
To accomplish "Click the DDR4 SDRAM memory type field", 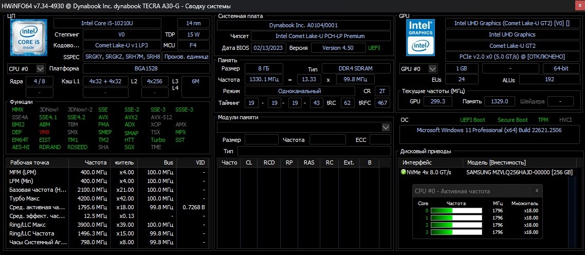I will (x=355, y=68).
